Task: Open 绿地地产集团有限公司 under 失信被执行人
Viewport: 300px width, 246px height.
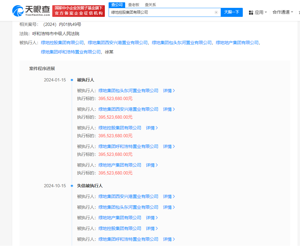Action: point(120,218)
